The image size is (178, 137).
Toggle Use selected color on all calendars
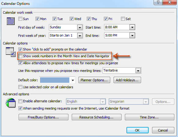[x=20, y=87]
